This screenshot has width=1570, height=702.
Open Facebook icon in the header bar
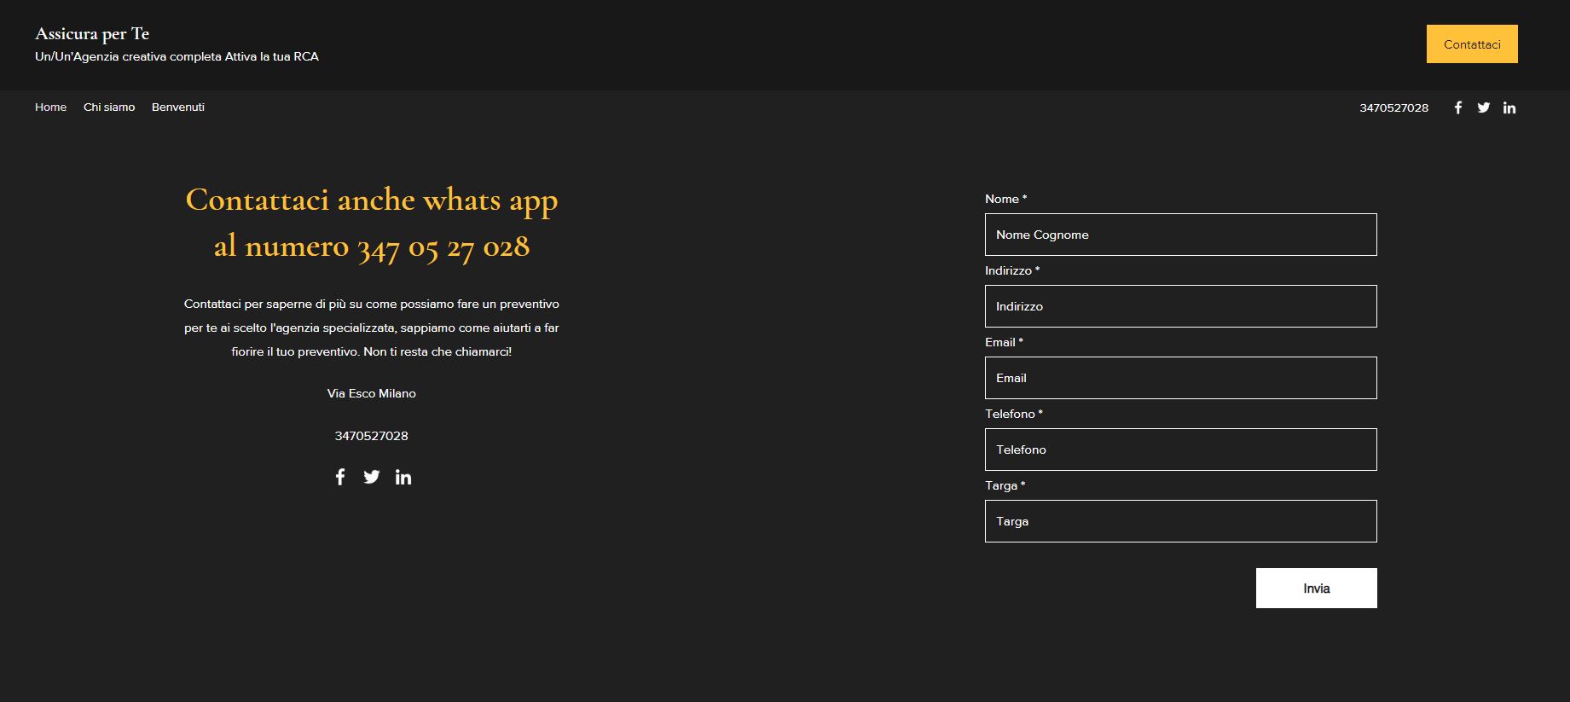pos(1458,107)
